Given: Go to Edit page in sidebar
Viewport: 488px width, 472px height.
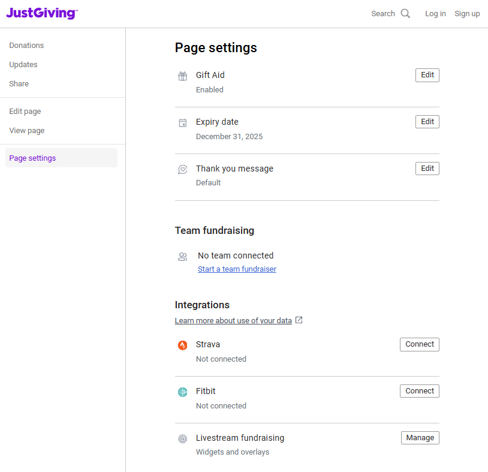Looking at the screenshot, I should [25, 112].
